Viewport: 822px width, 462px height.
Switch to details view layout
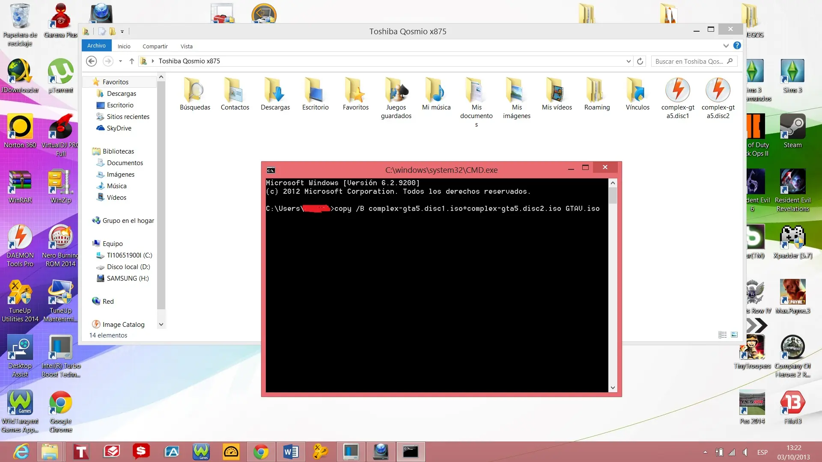(x=723, y=335)
